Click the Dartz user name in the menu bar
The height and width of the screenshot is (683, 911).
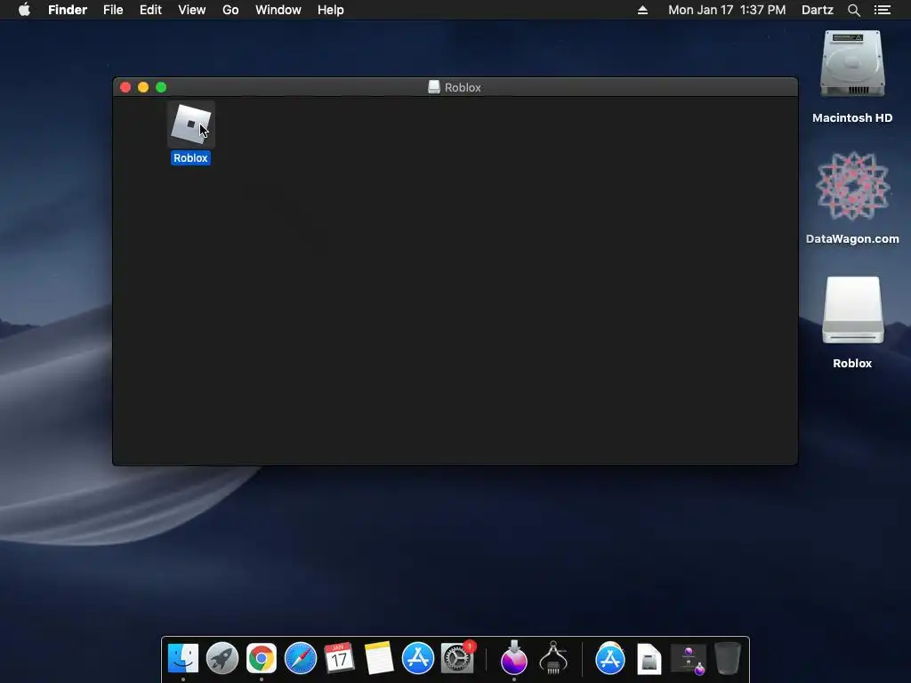[x=817, y=10]
